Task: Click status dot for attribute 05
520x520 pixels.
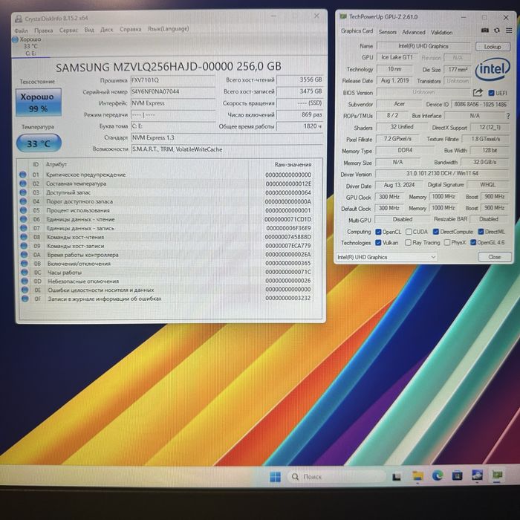Action: 23,210
